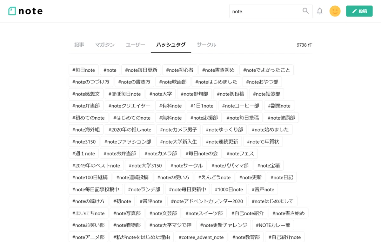This screenshot has height=242, width=381.
Task: Switch to the マガジン tab
Action: [x=105, y=45]
